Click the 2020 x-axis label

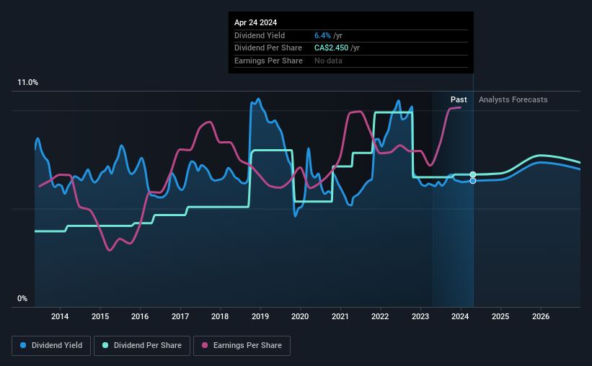(300, 316)
